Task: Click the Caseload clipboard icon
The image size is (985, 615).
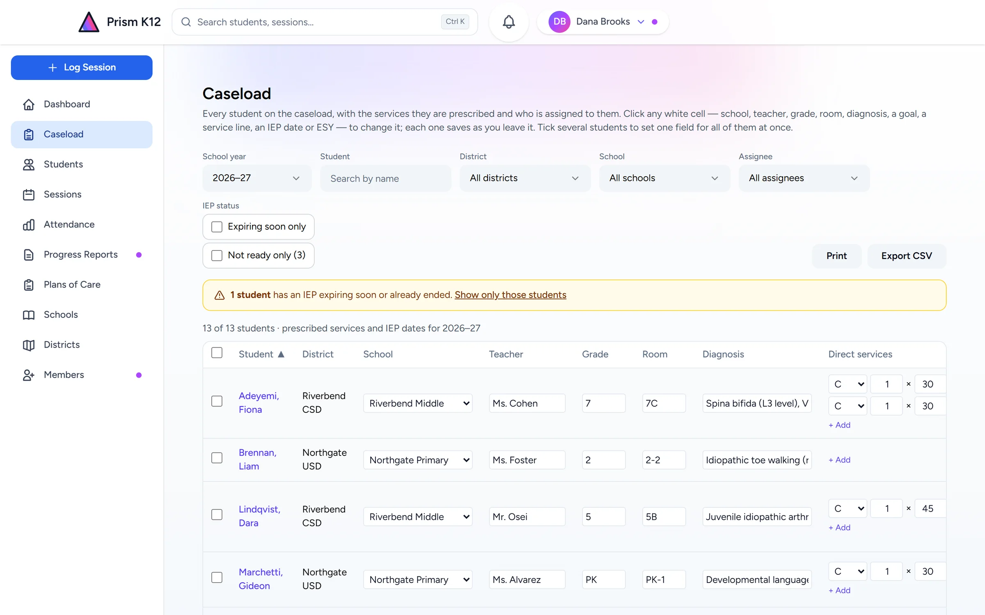Action: click(x=28, y=134)
